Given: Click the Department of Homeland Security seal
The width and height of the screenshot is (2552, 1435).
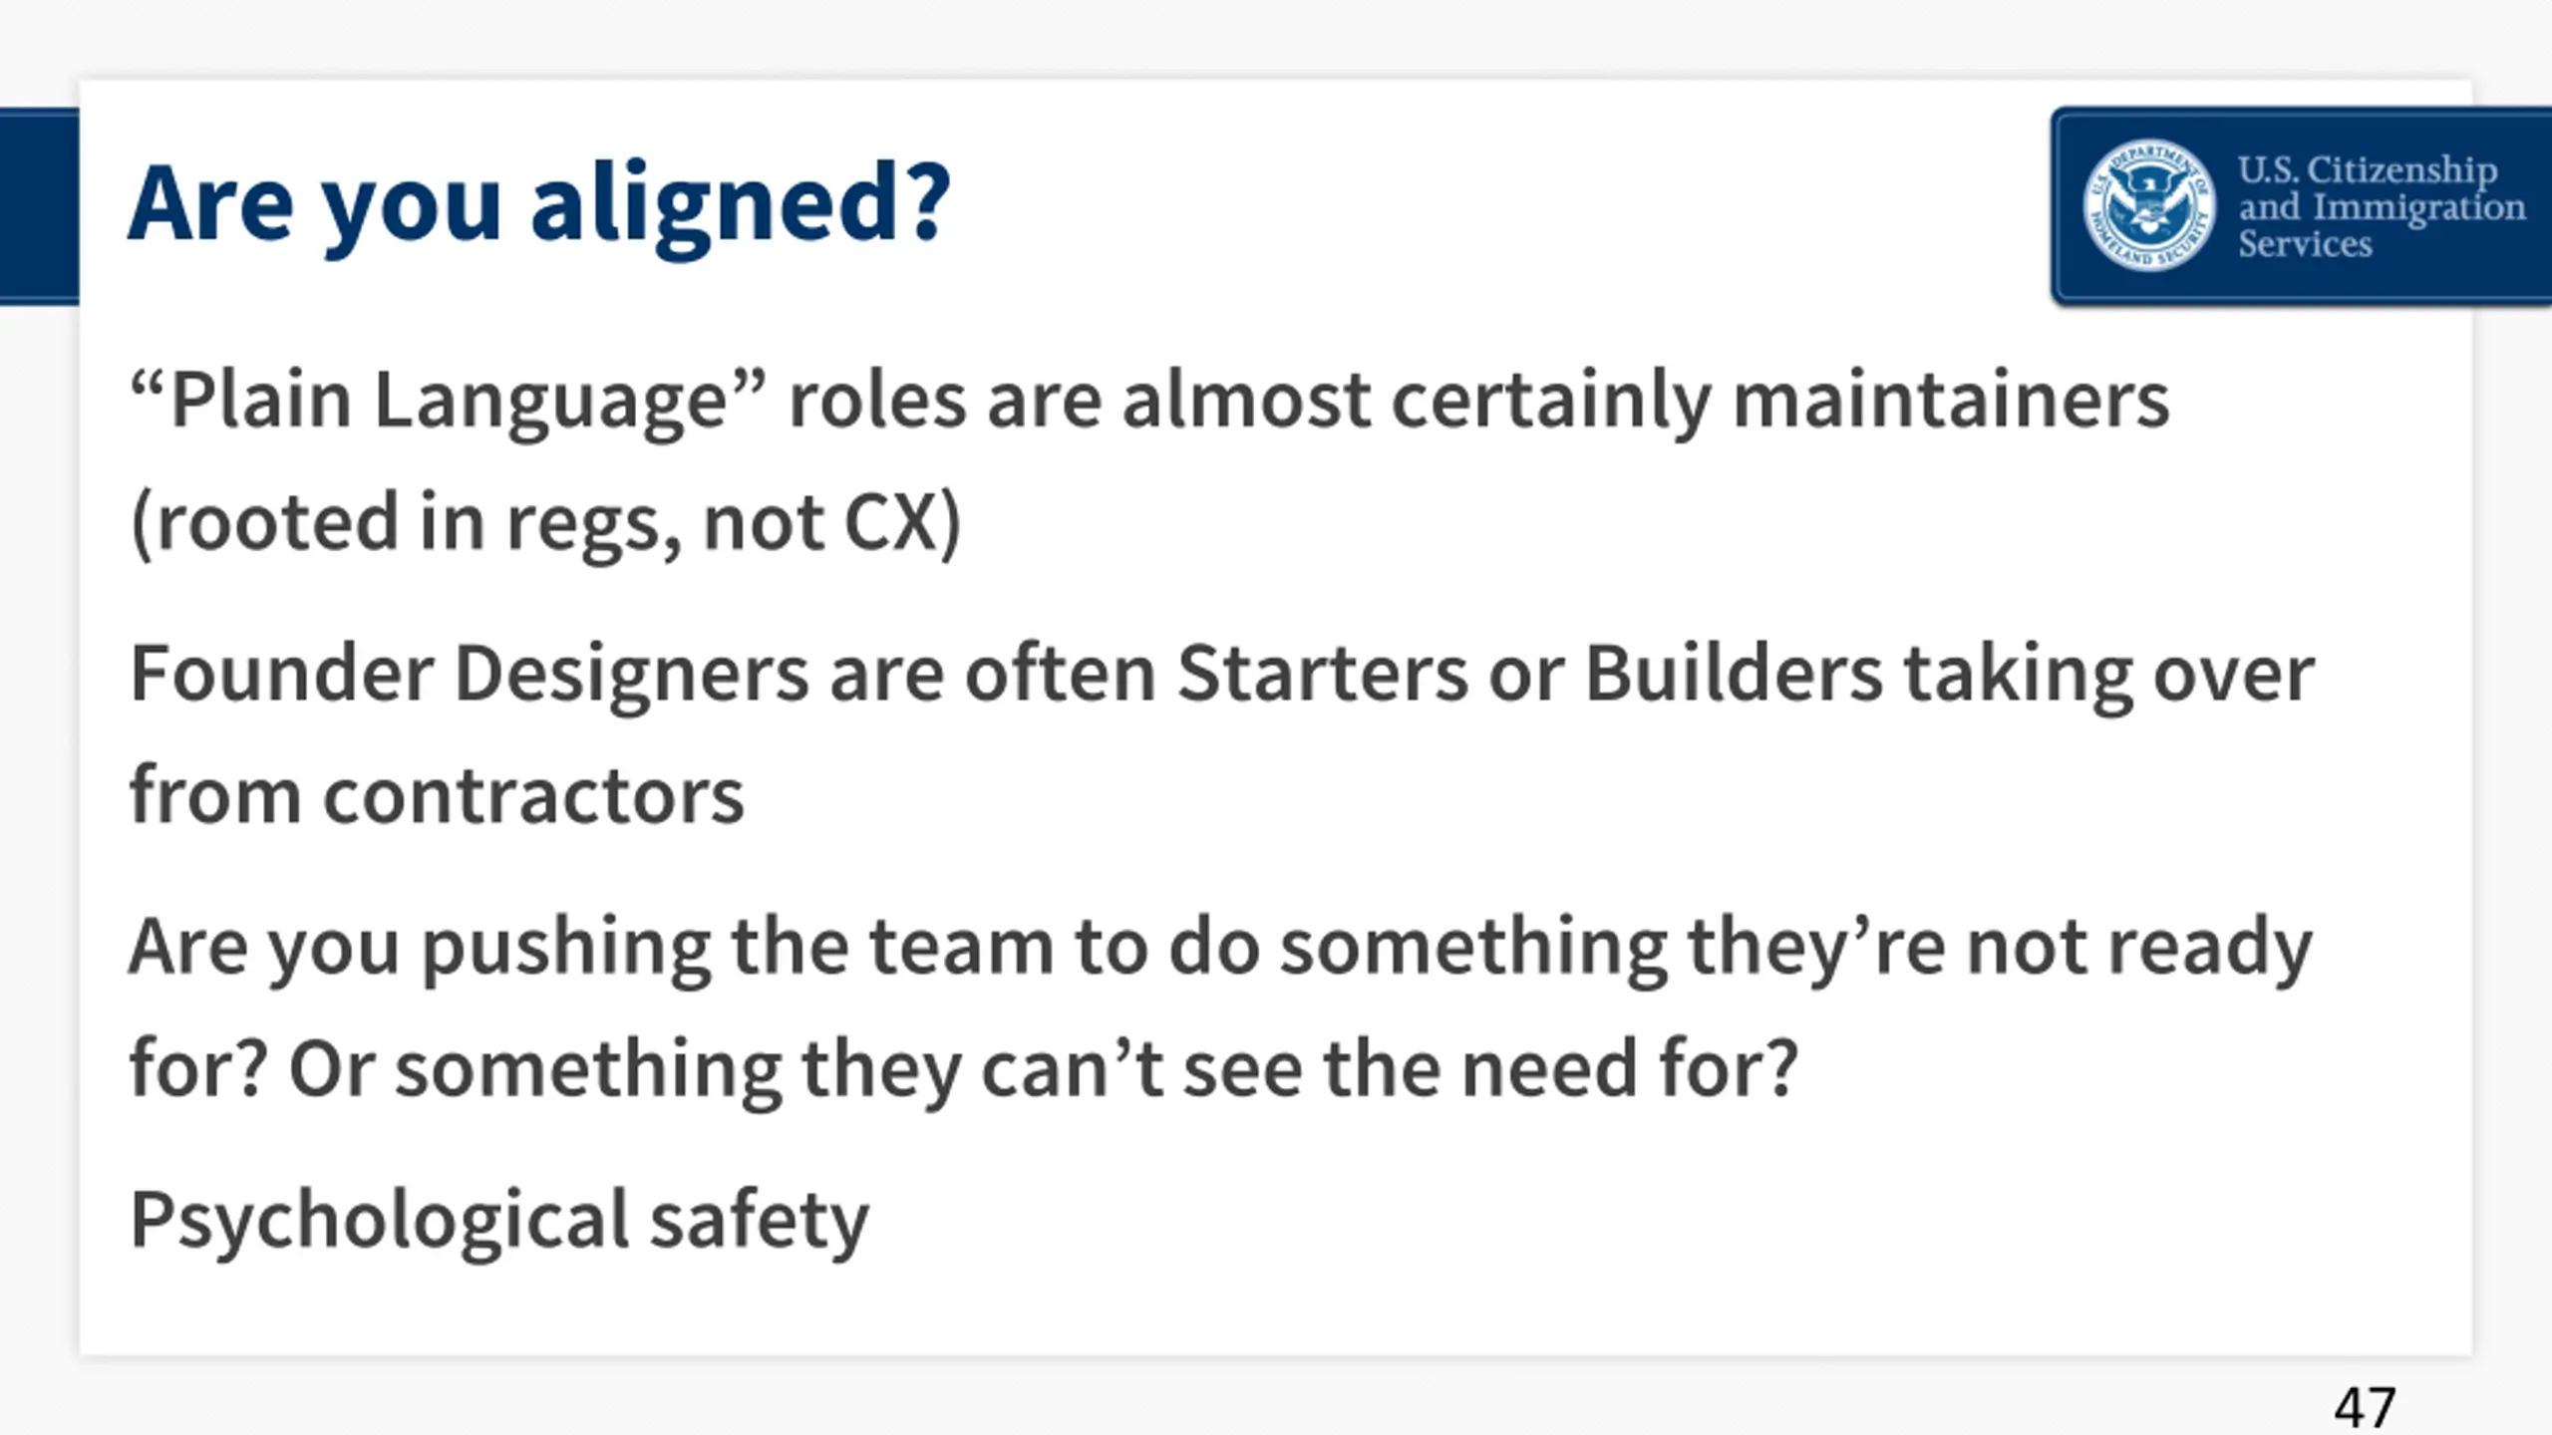Looking at the screenshot, I should [2149, 205].
